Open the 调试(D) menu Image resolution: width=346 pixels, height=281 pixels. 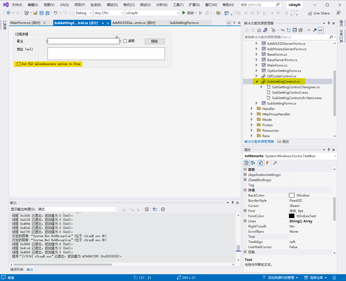(x=112, y=5)
